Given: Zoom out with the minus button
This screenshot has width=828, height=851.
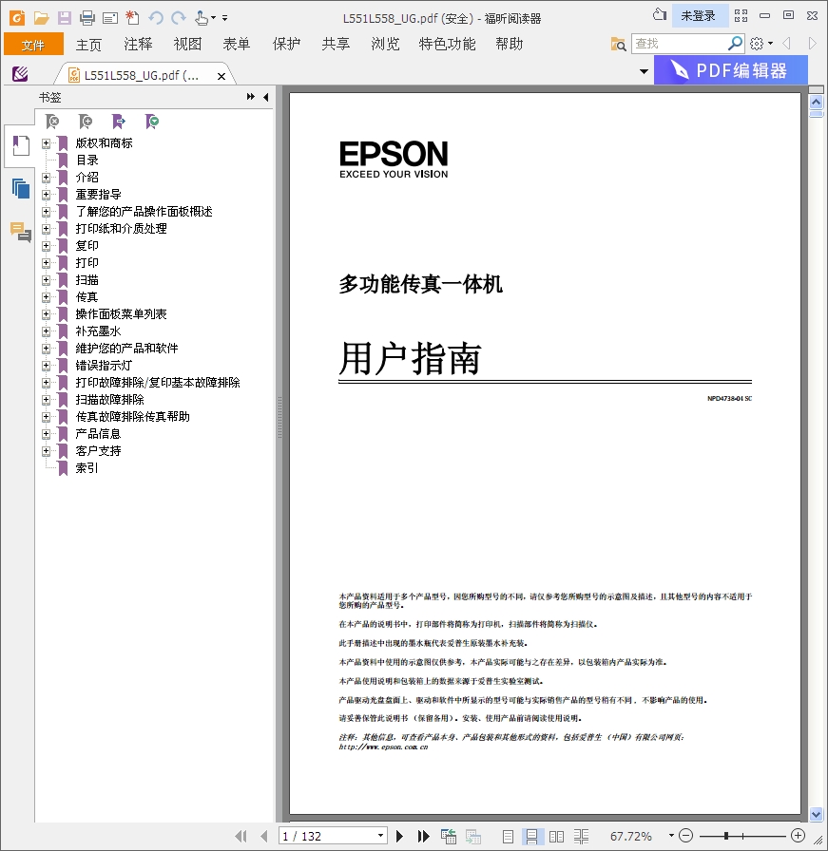Looking at the screenshot, I should pyautogui.click(x=686, y=836).
